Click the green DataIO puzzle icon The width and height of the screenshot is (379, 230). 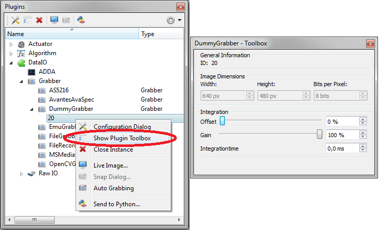click(x=21, y=63)
